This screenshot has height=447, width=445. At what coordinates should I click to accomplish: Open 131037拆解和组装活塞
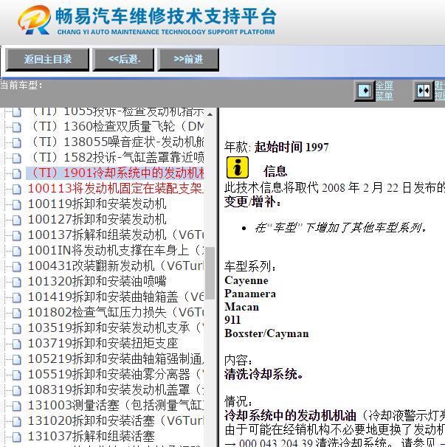[x=92, y=436]
